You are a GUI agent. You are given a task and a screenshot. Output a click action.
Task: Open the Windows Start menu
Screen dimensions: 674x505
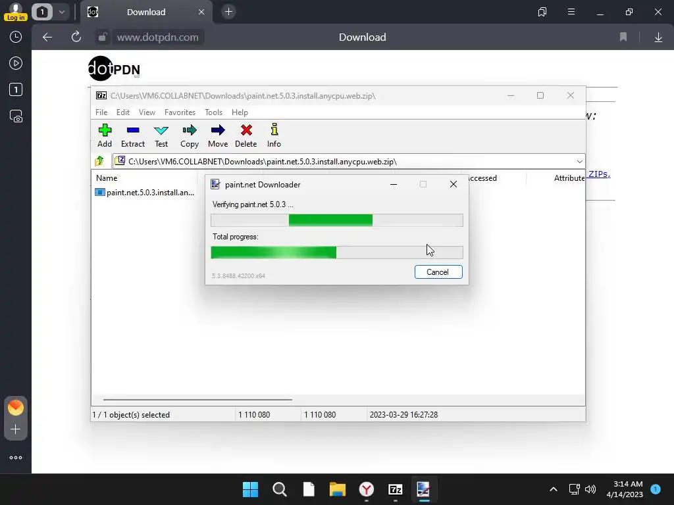click(x=250, y=489)
